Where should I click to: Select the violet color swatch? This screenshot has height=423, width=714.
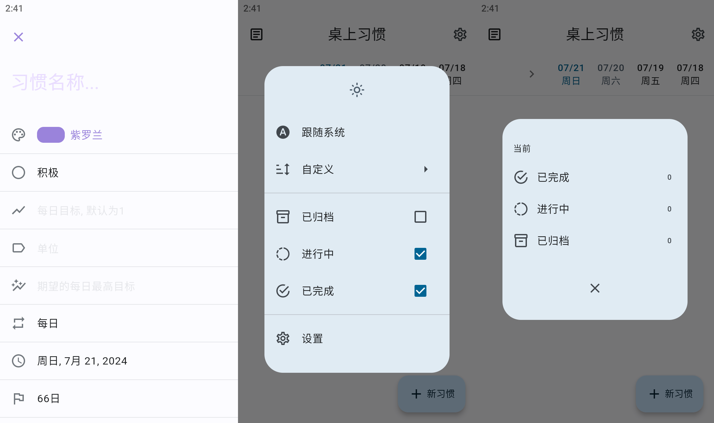pyautogui.click(x=51, y=135)
